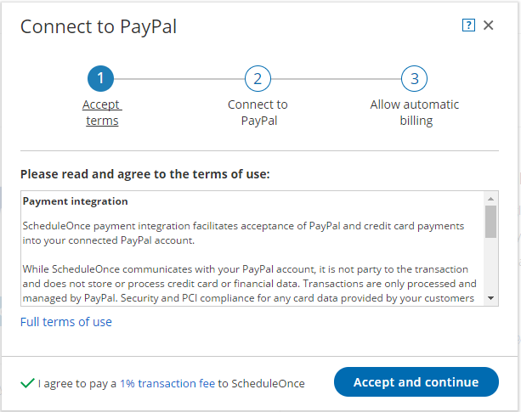Click the scrollbar track below the thumb
521x412 pixels.
[x=491, y=268]
